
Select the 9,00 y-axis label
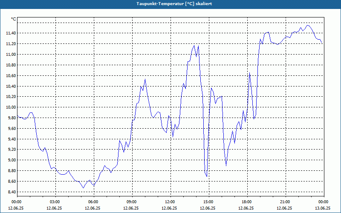pyautogui.click(x=12, y=160)
